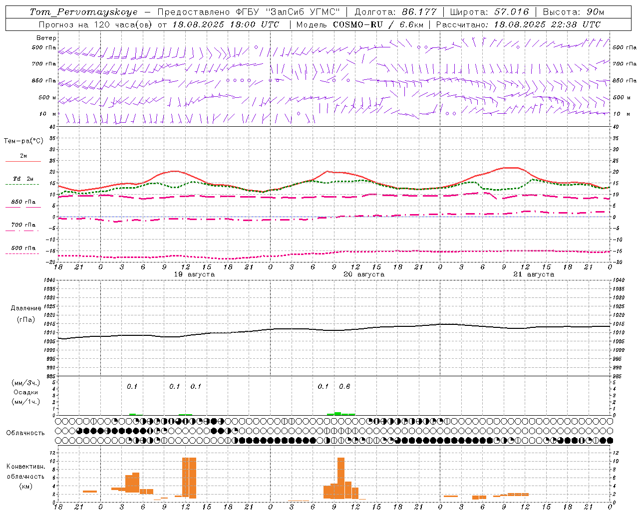639x511 pixels.
Task: Select the 850 гПа temperature legend entry
Action: pyautogui.click(x=23, y=202)
